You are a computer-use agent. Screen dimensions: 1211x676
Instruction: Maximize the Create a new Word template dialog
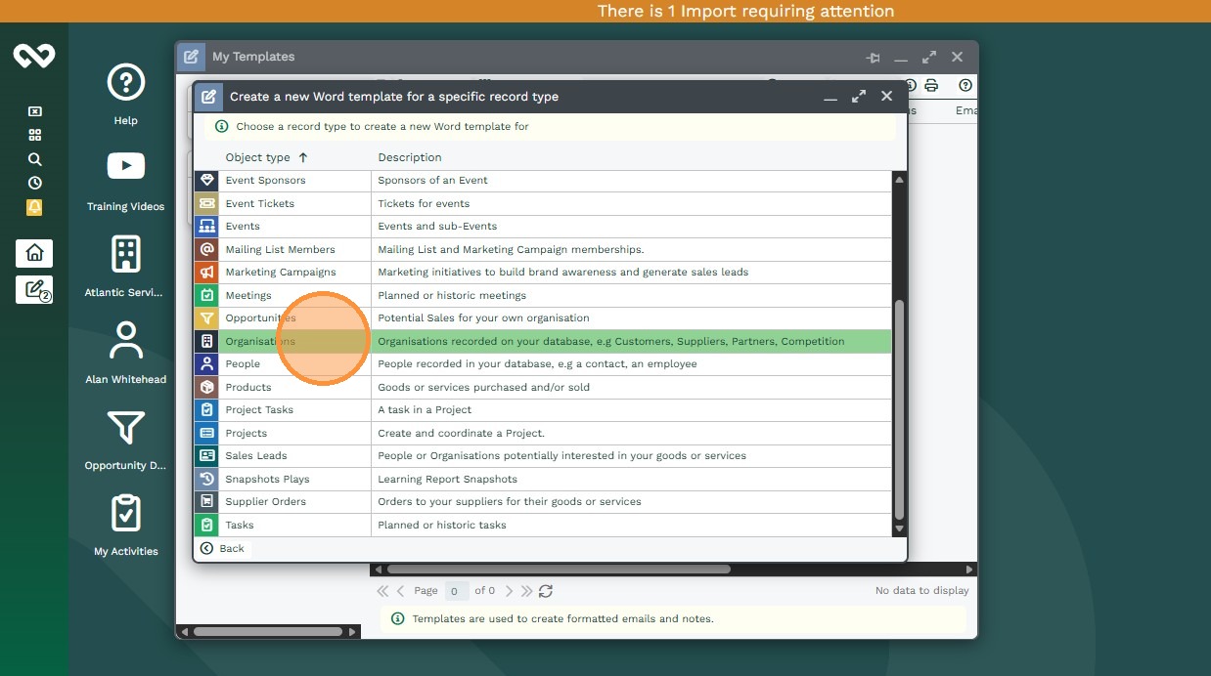tap(859, 97)
